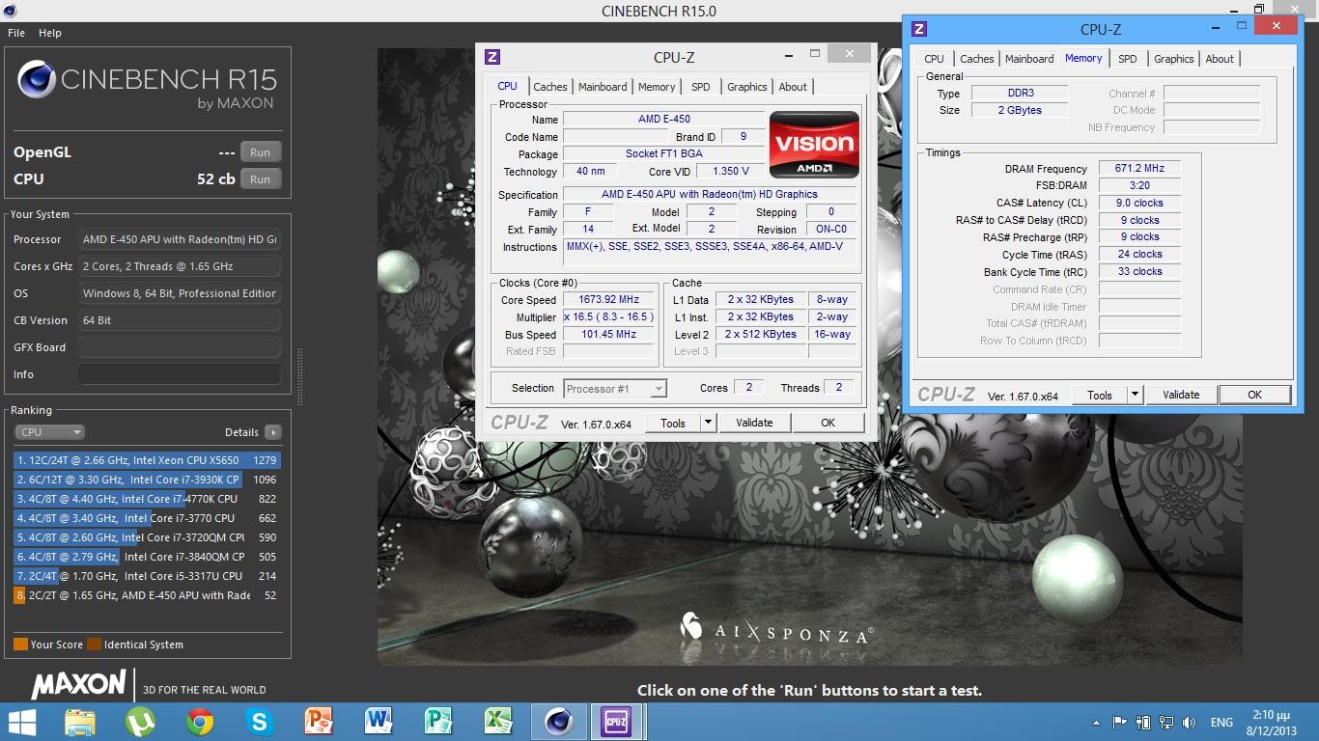Open the ranking CPU dropdown
Screen dimensions: 1319x741
(x=50, y=432)
